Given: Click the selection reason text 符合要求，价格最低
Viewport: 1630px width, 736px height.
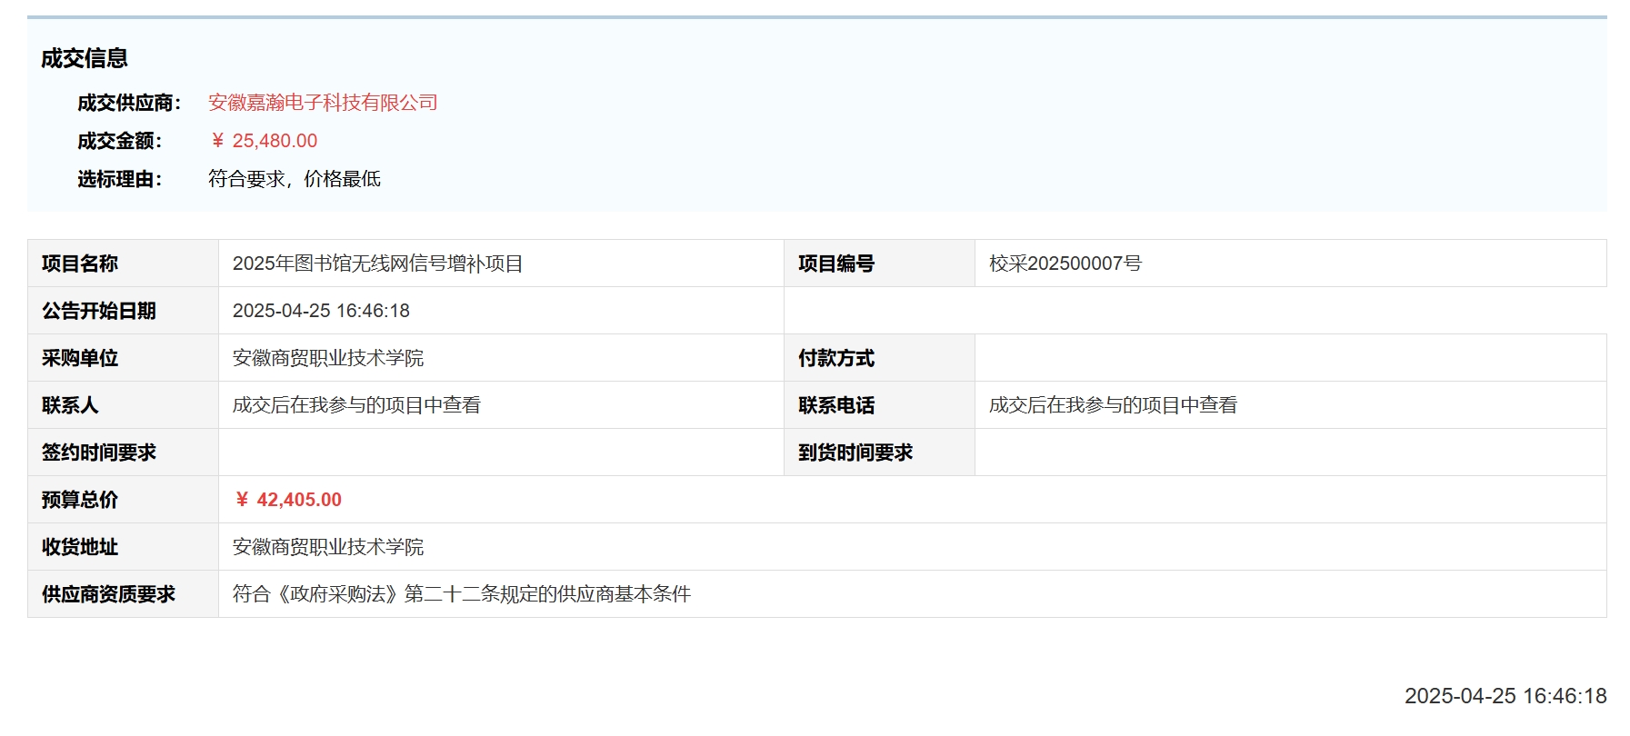Looking at the screenshot, I should click(294, 179).
